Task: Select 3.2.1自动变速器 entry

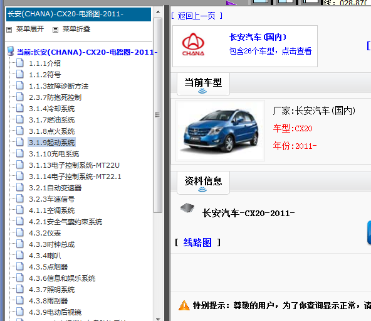Action: pos(55,188)
